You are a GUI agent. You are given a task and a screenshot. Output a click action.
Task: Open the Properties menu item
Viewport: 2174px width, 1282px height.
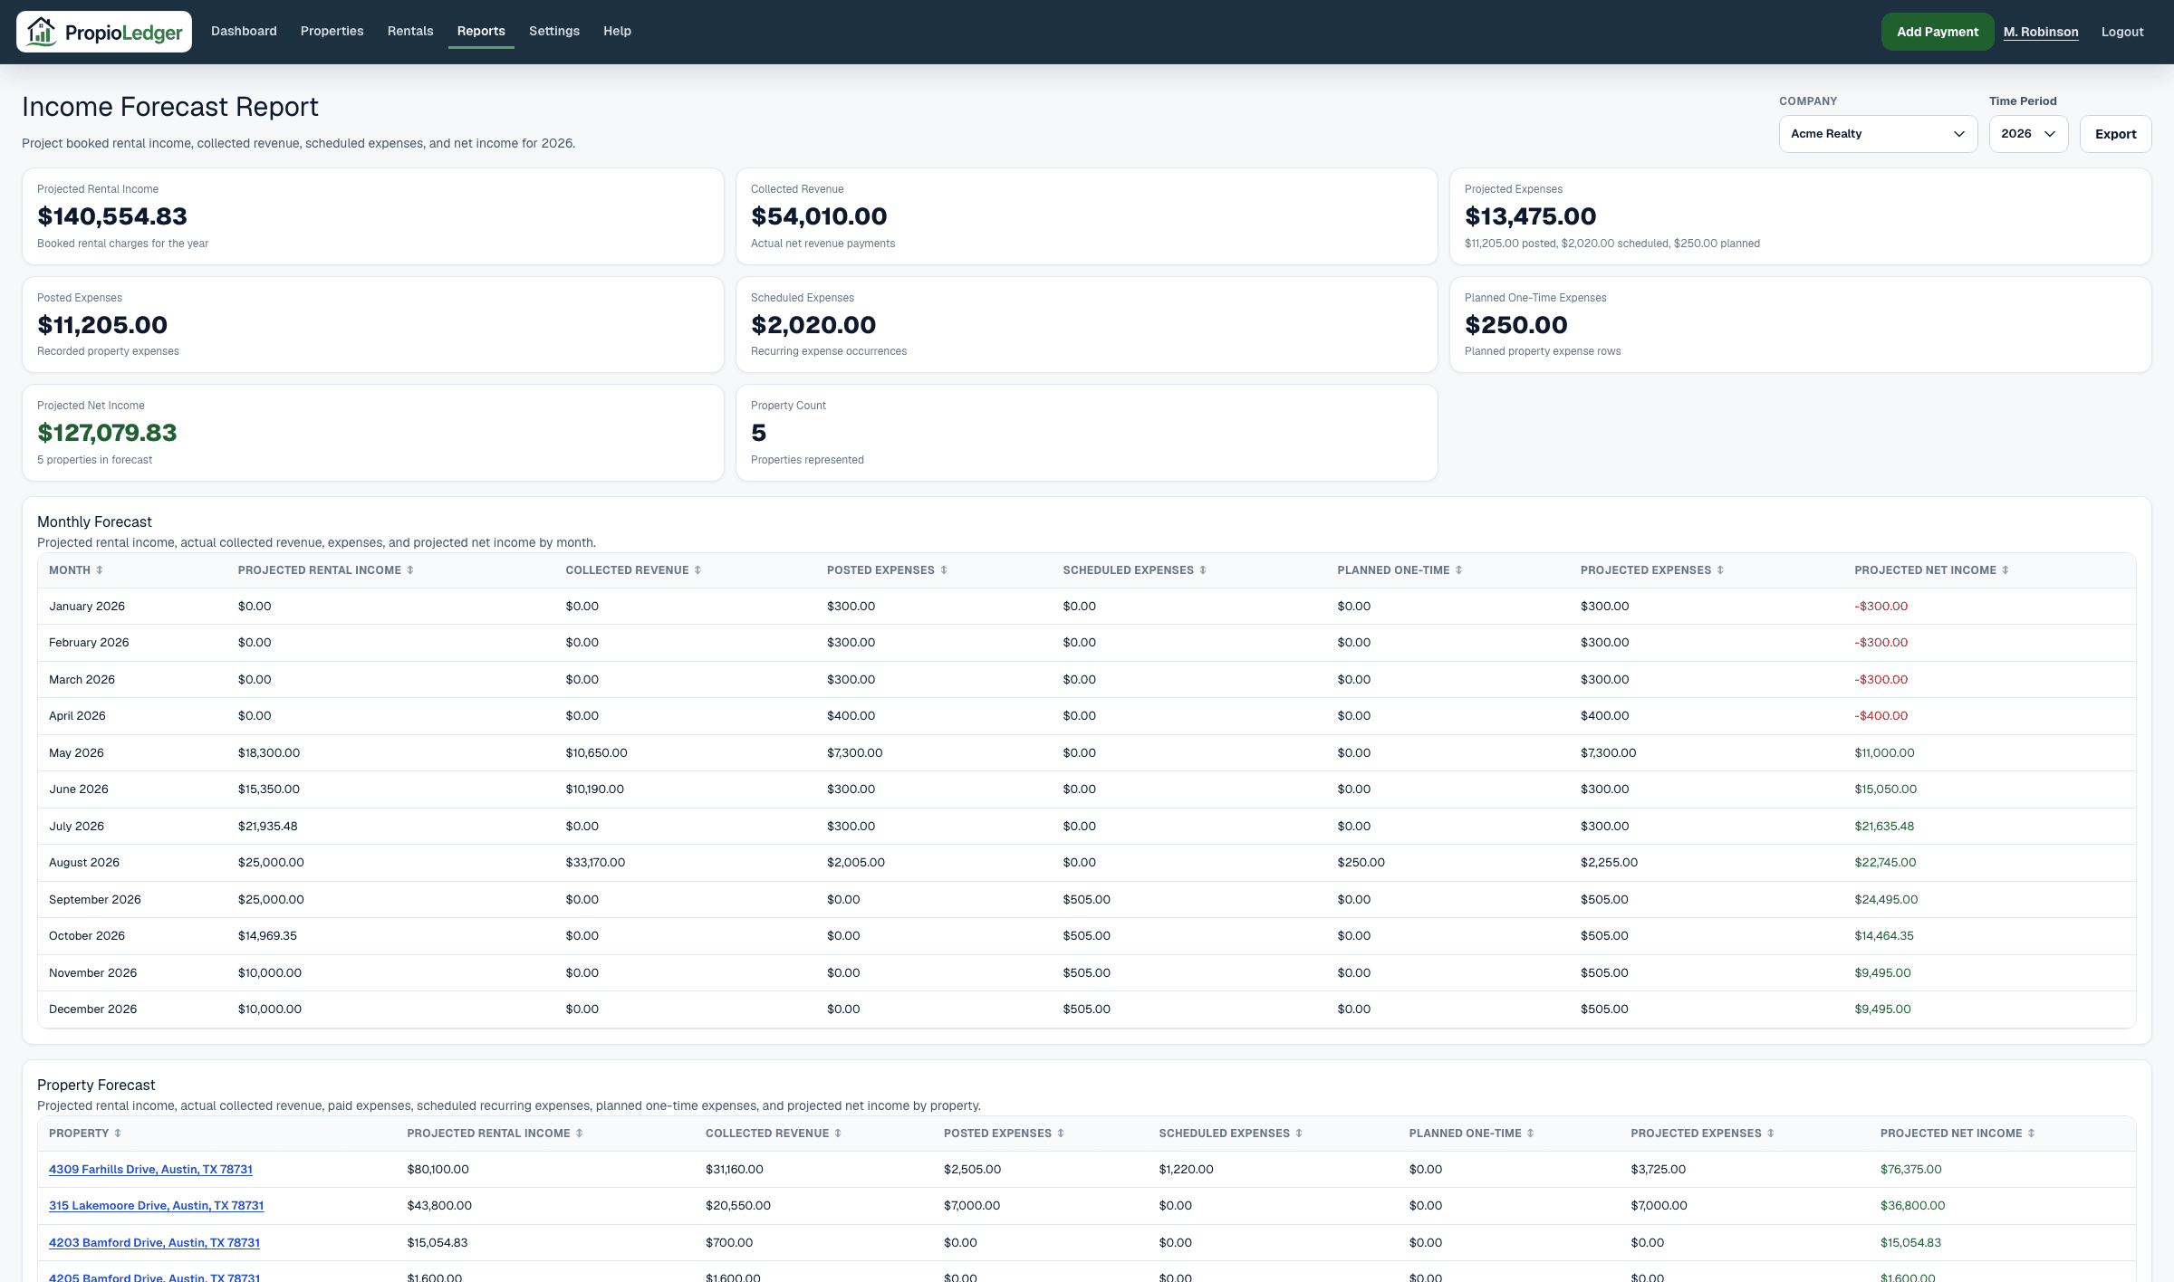click(x=332, y=31)
